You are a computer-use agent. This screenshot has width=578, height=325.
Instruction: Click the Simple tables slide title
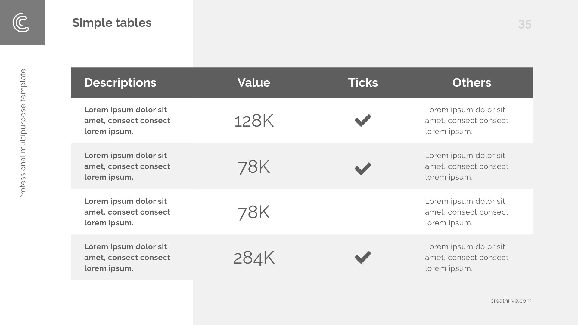pos(112,23)
